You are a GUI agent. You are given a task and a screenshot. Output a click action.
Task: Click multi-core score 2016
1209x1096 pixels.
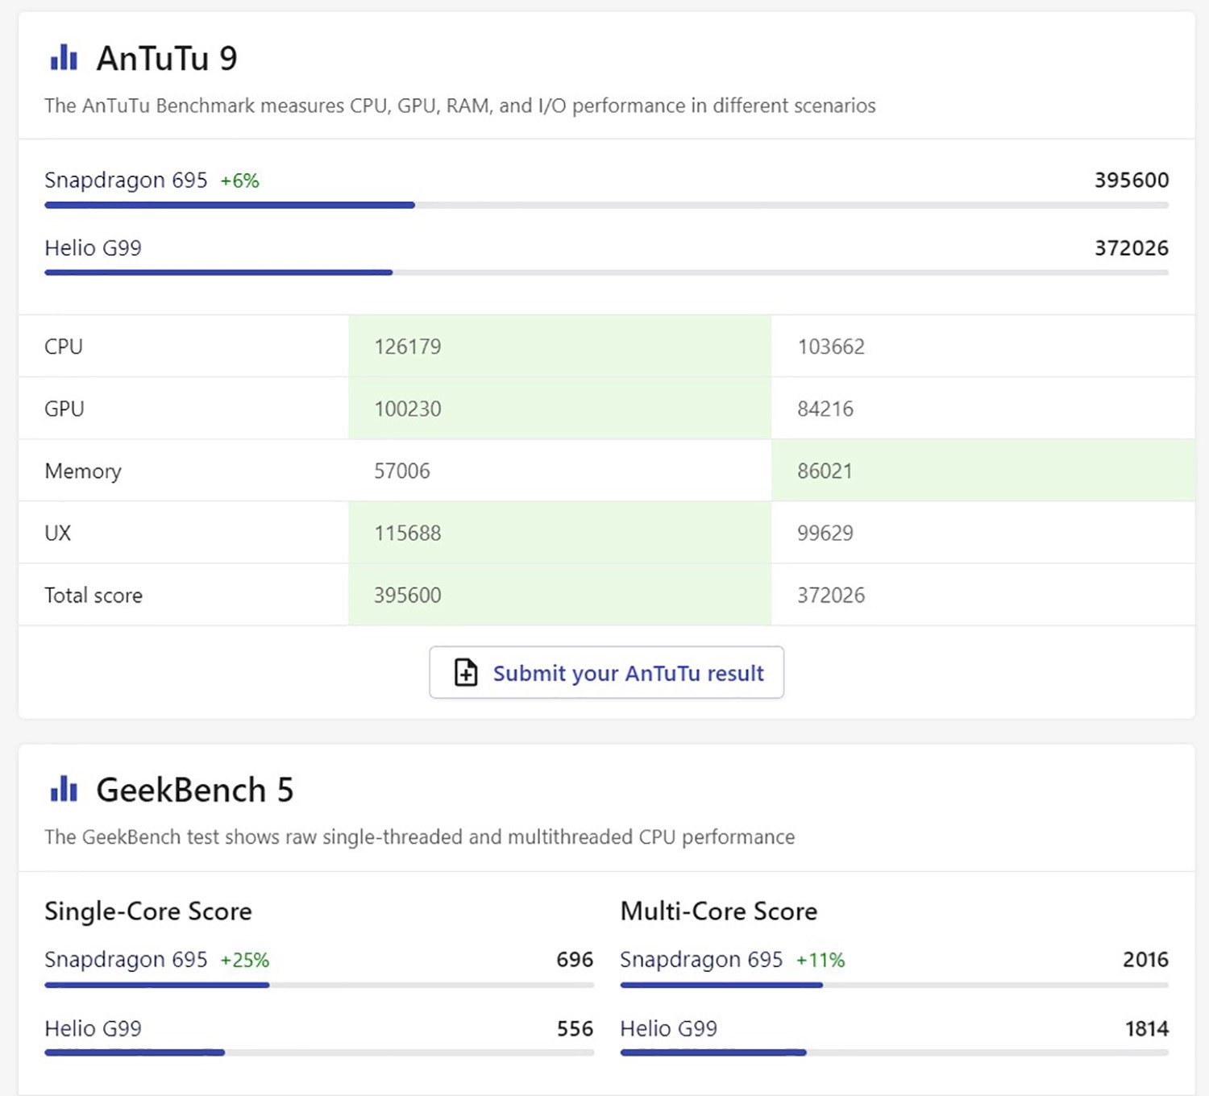coord(1145,959)
